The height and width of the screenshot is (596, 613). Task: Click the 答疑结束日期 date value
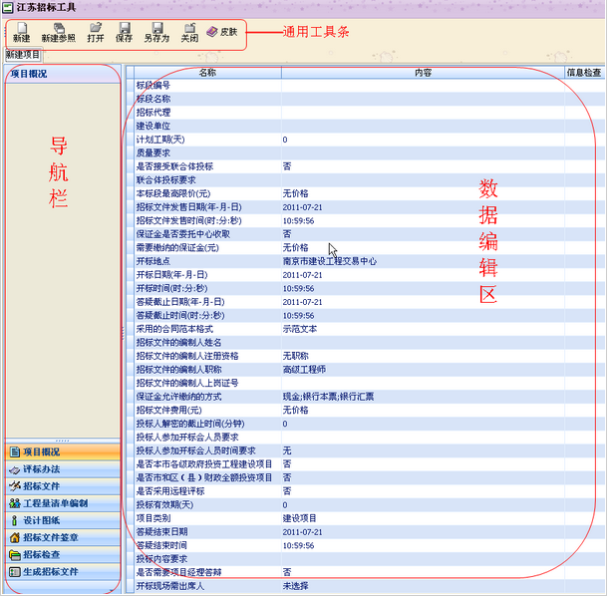[x=303, y=532]
